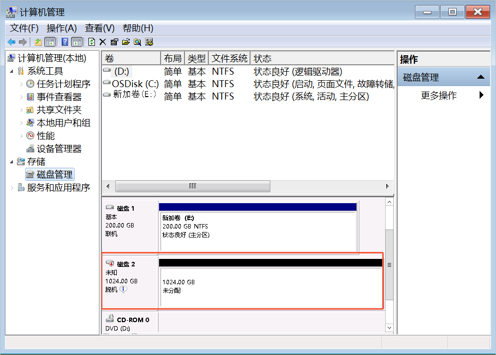Click the magnifier search toolbar icon
Viewport: 496px width, 355px height.
pos(137,42)
